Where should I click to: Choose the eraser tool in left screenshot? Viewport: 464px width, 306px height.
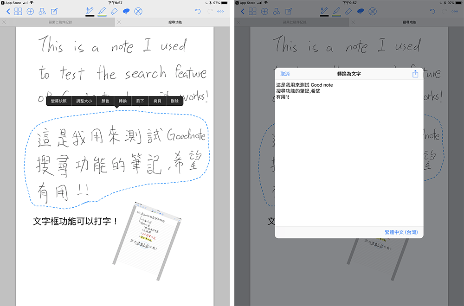(114, 11)
